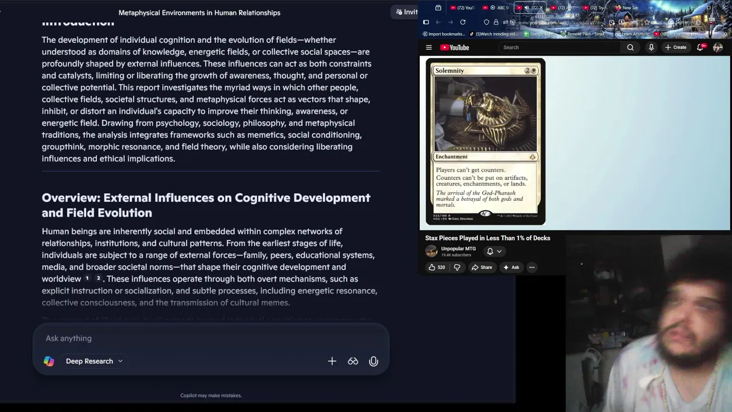Expand the subscription notification bell dropdown
732x412 pixels.
(494, 251)
